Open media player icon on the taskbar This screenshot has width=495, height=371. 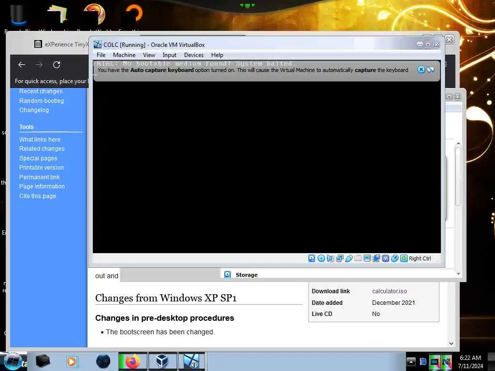tap(72, 361)
